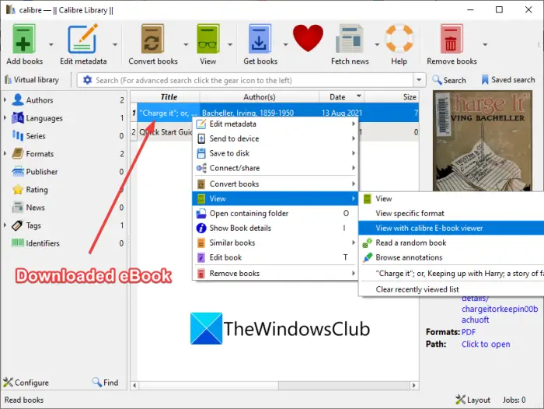This screenshot has width=544, height=409.
Task: Choose View specific format in the submenu
Action: click(x=452, y=213)
